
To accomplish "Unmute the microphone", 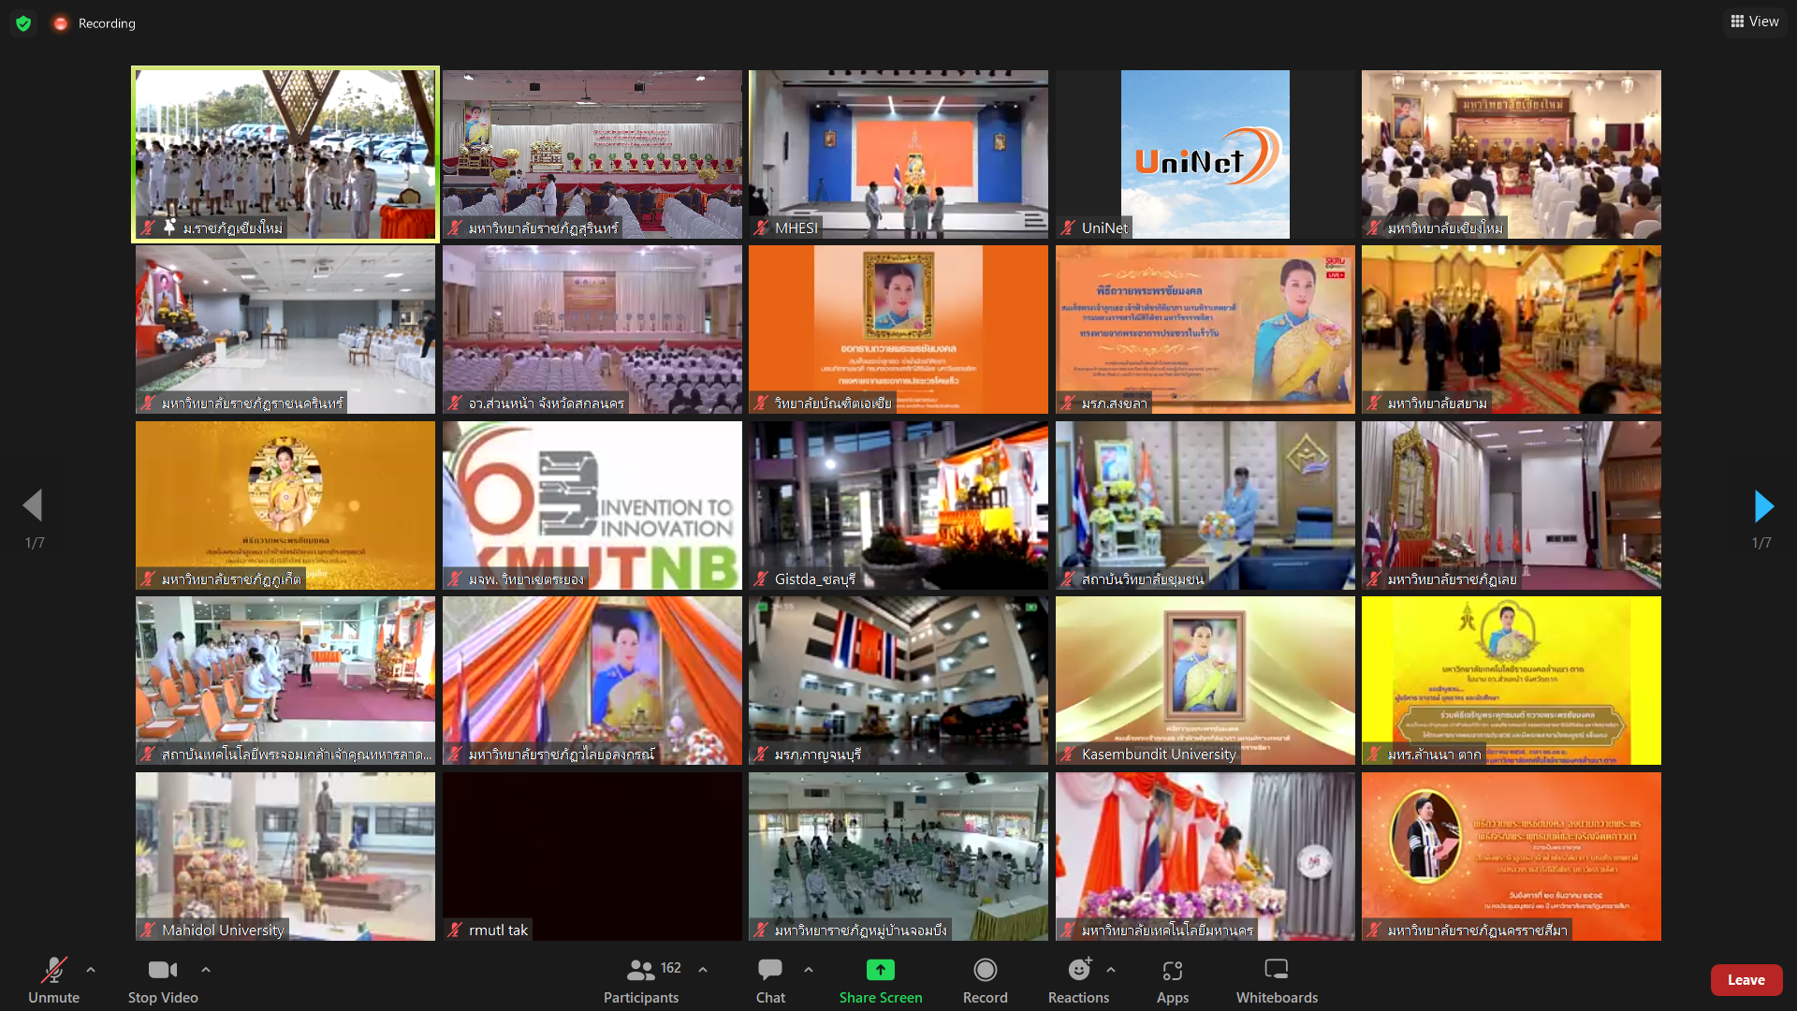I will (53, 971).
